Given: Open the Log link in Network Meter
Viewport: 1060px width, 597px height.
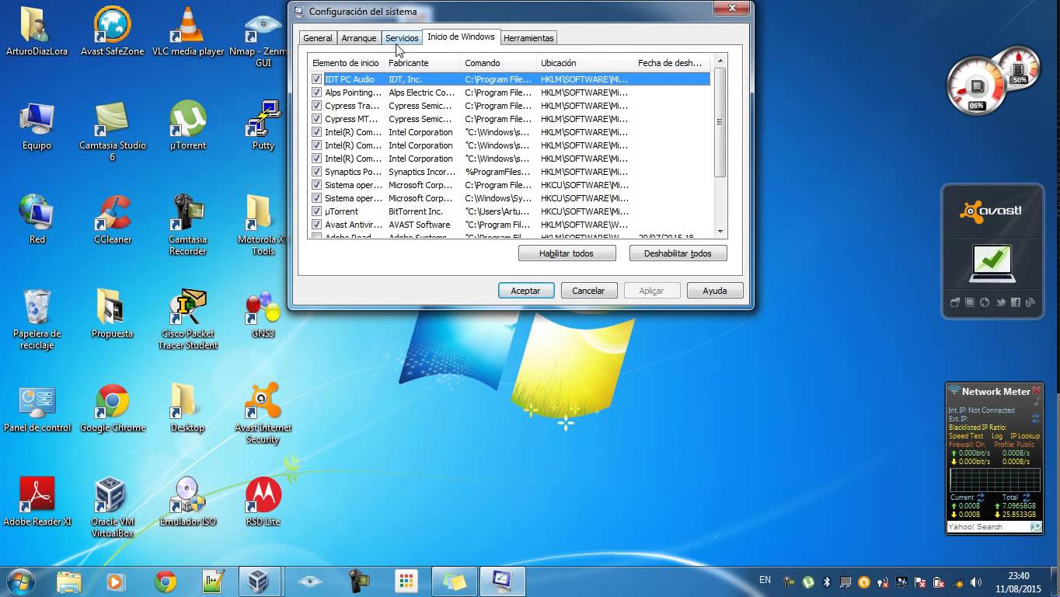Looking at the screenshot, I should (997, 436).
